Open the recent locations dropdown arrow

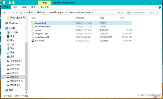(x=14, y=13)
